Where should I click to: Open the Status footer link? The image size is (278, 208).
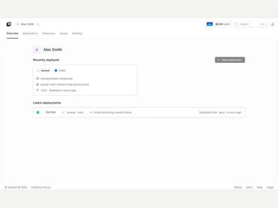pyautogui.click(x=238, y=187)
